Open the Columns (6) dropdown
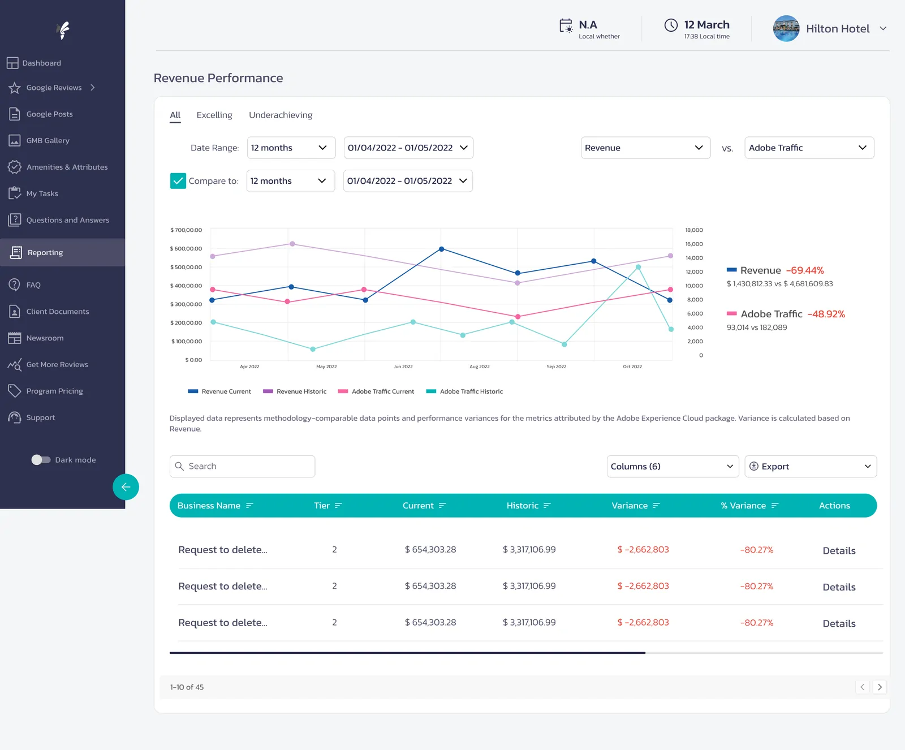 click(673, 467)
